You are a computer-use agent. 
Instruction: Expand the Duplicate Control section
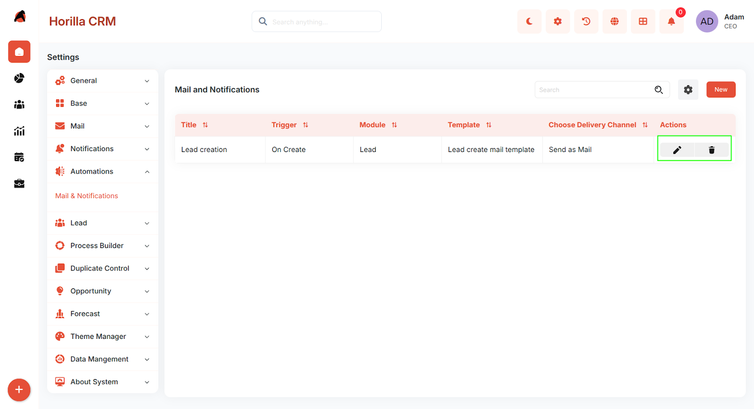click(x=103, y=268)
